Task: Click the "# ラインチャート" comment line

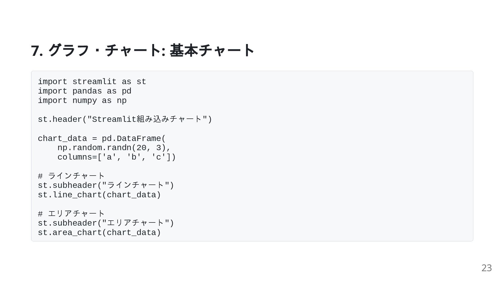Action: coord(71,176)
